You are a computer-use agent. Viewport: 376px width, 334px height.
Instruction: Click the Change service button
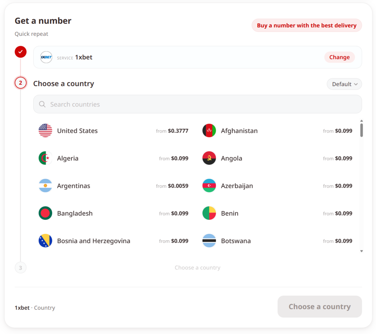pyautogui.click(x=339, y=57)
